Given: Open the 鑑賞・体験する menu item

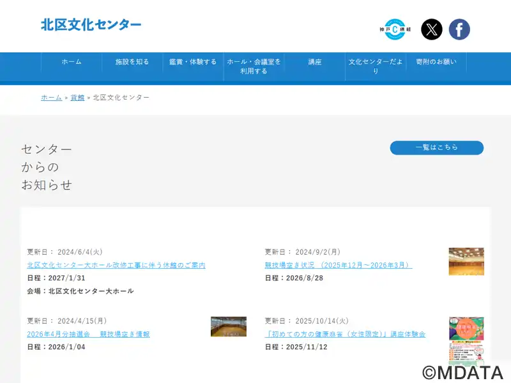Looking at the screenshot, I should point(193,62).
